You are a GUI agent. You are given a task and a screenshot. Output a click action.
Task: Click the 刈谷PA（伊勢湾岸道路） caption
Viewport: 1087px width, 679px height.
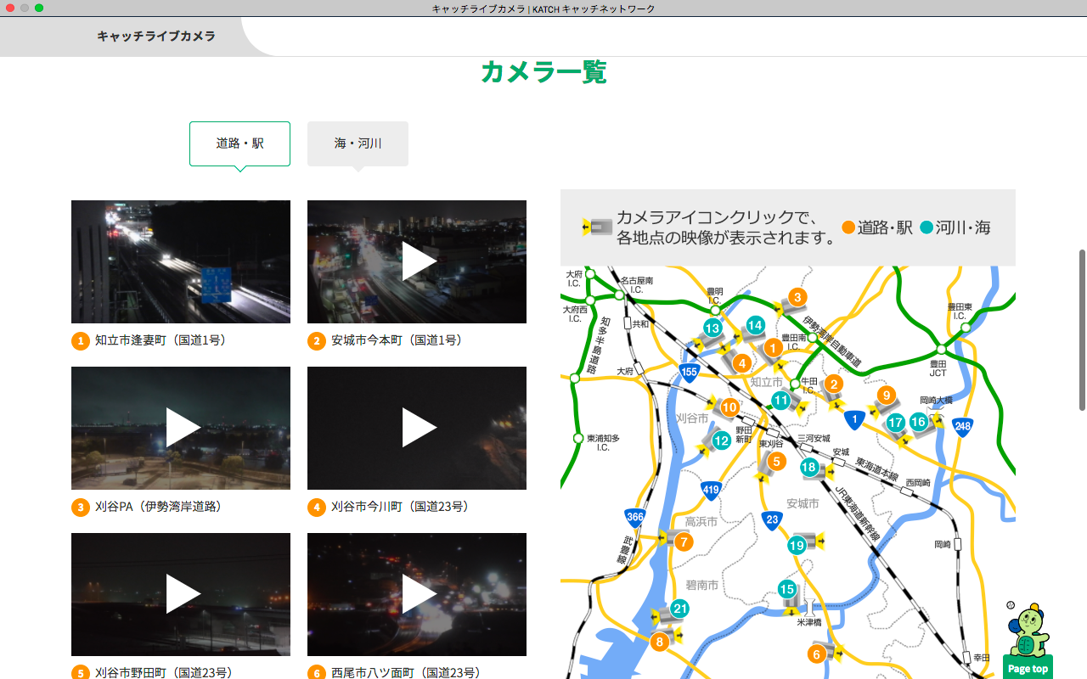point(159,507)
